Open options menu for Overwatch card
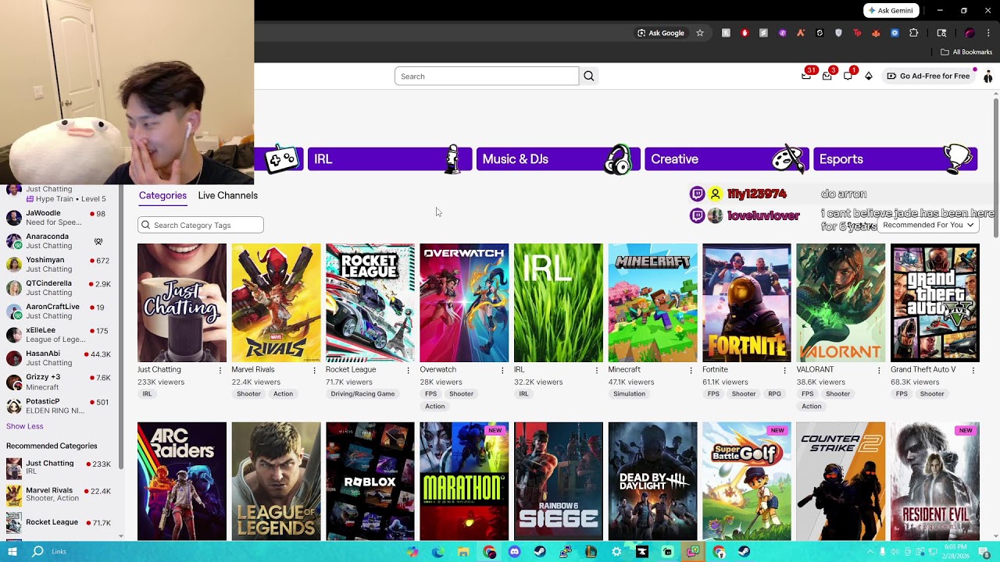 [x=502, y=370]
